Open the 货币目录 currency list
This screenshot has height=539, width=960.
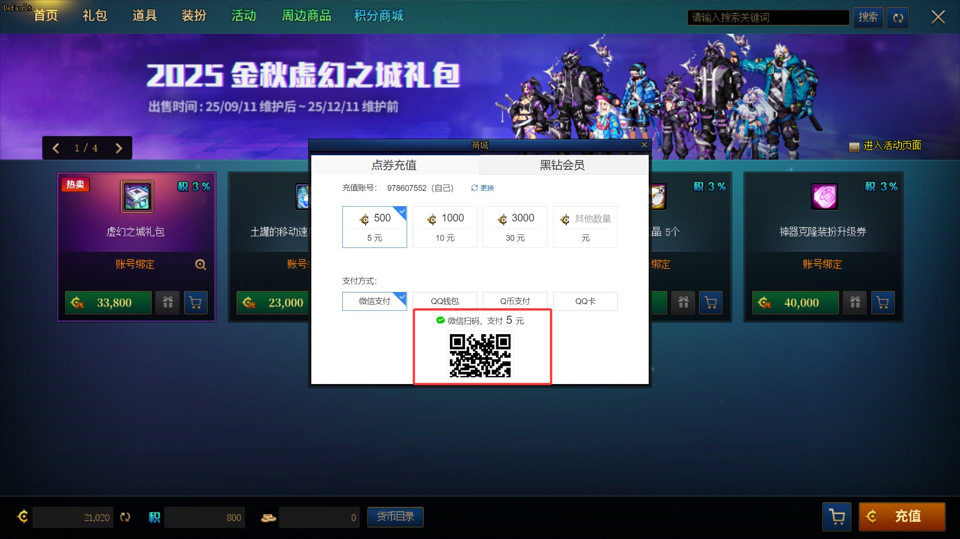[x=395, y=517]
